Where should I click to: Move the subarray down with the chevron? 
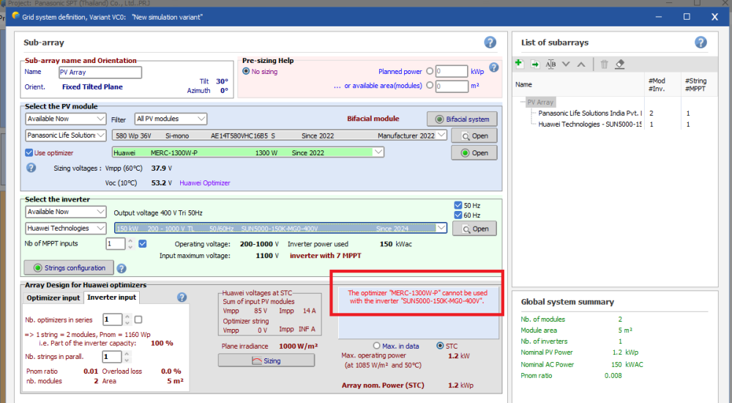click(566, 64)
